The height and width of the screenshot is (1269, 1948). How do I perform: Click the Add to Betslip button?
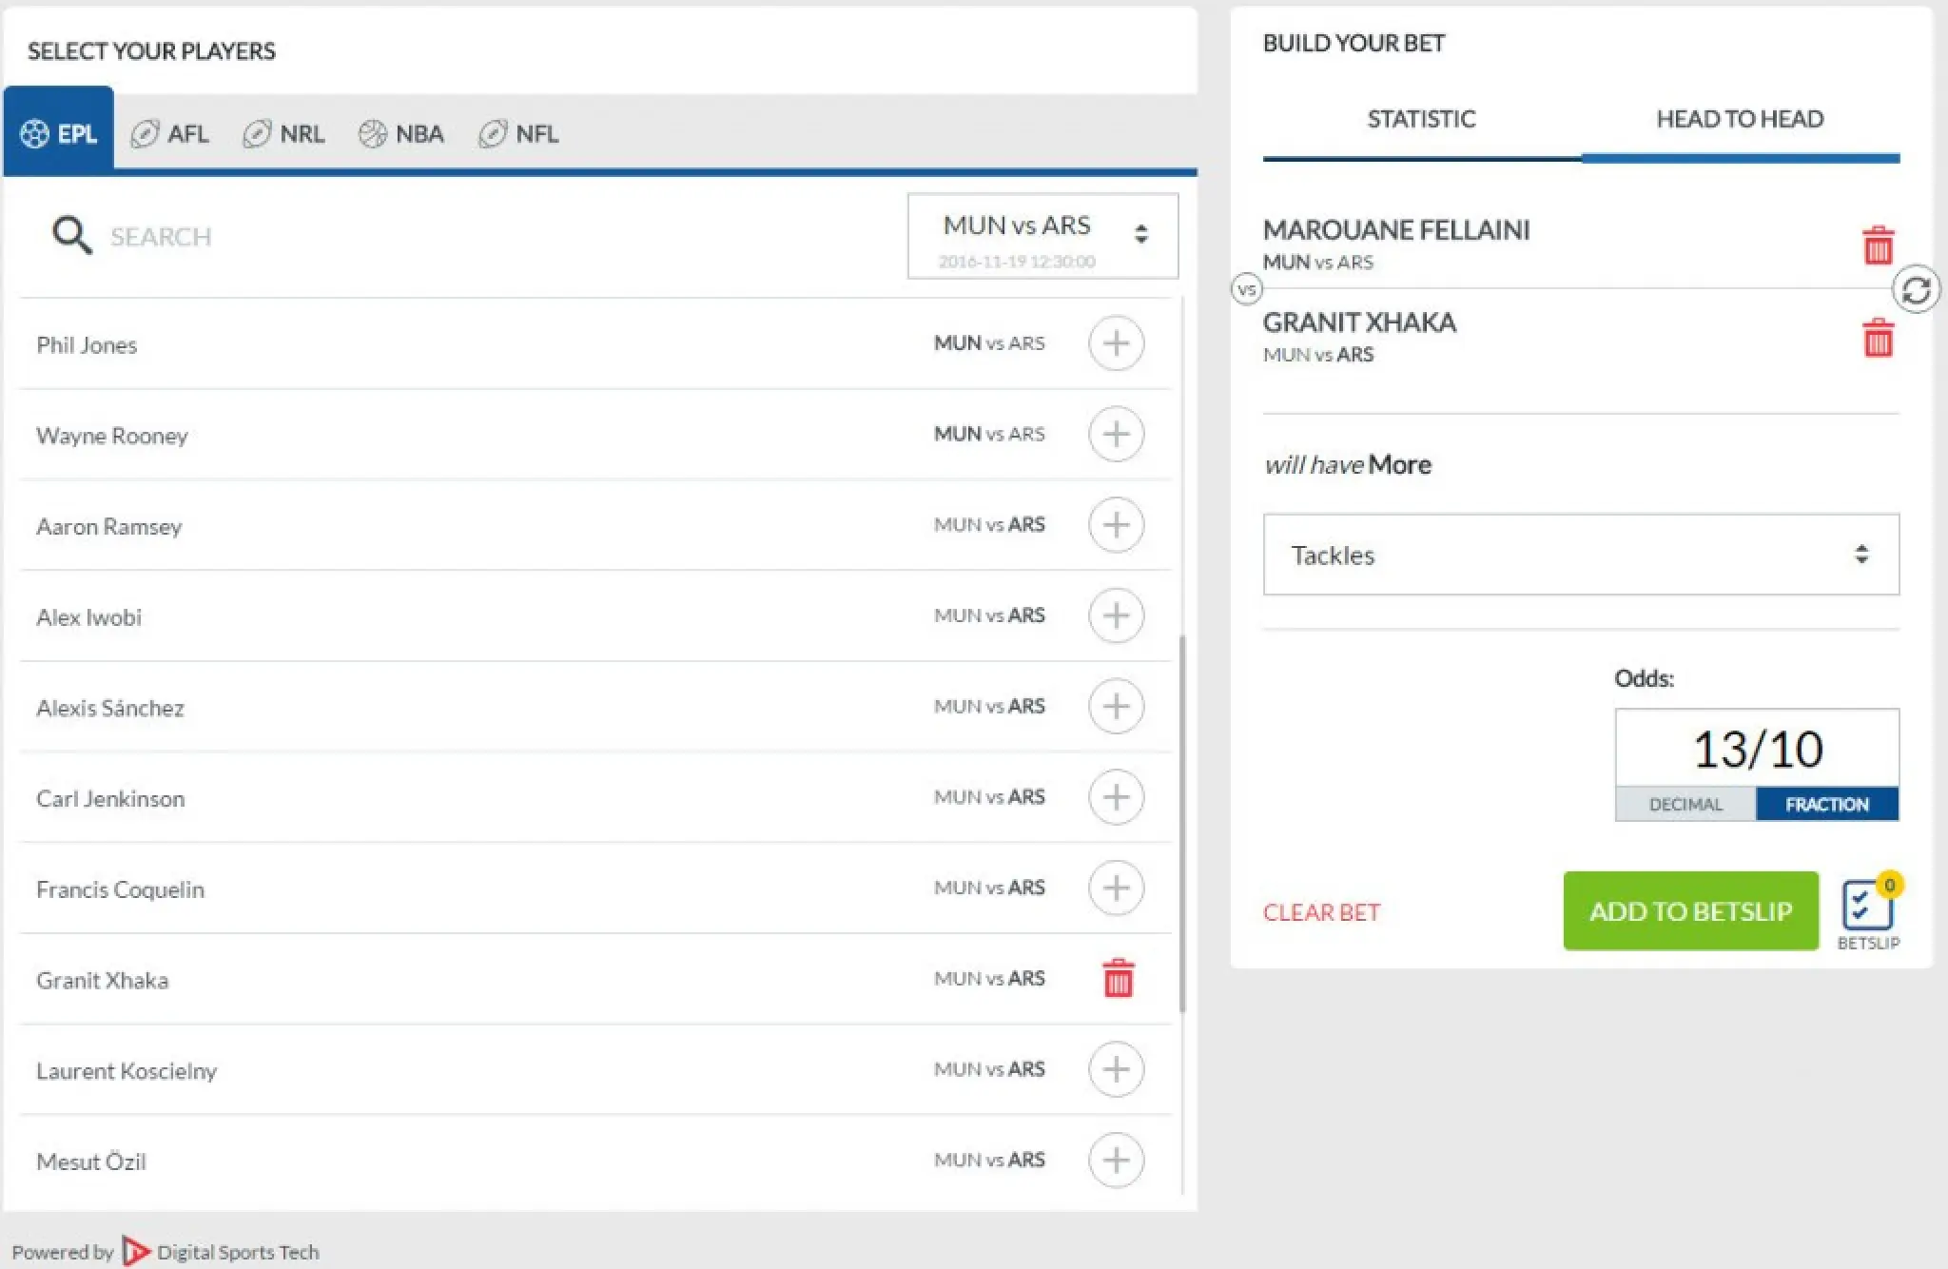pos(1690,910)
